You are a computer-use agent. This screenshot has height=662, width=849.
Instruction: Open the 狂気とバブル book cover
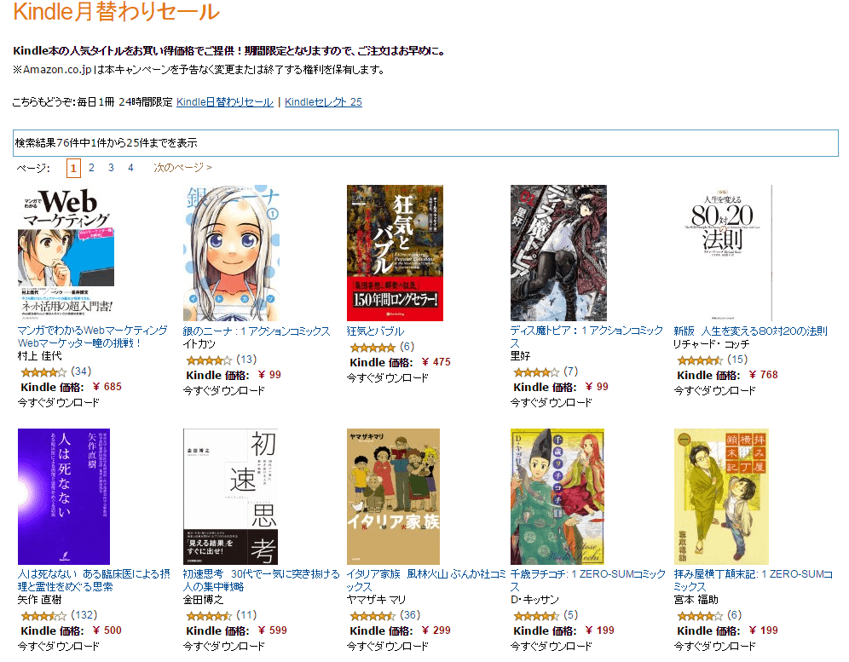coord(395,253)
